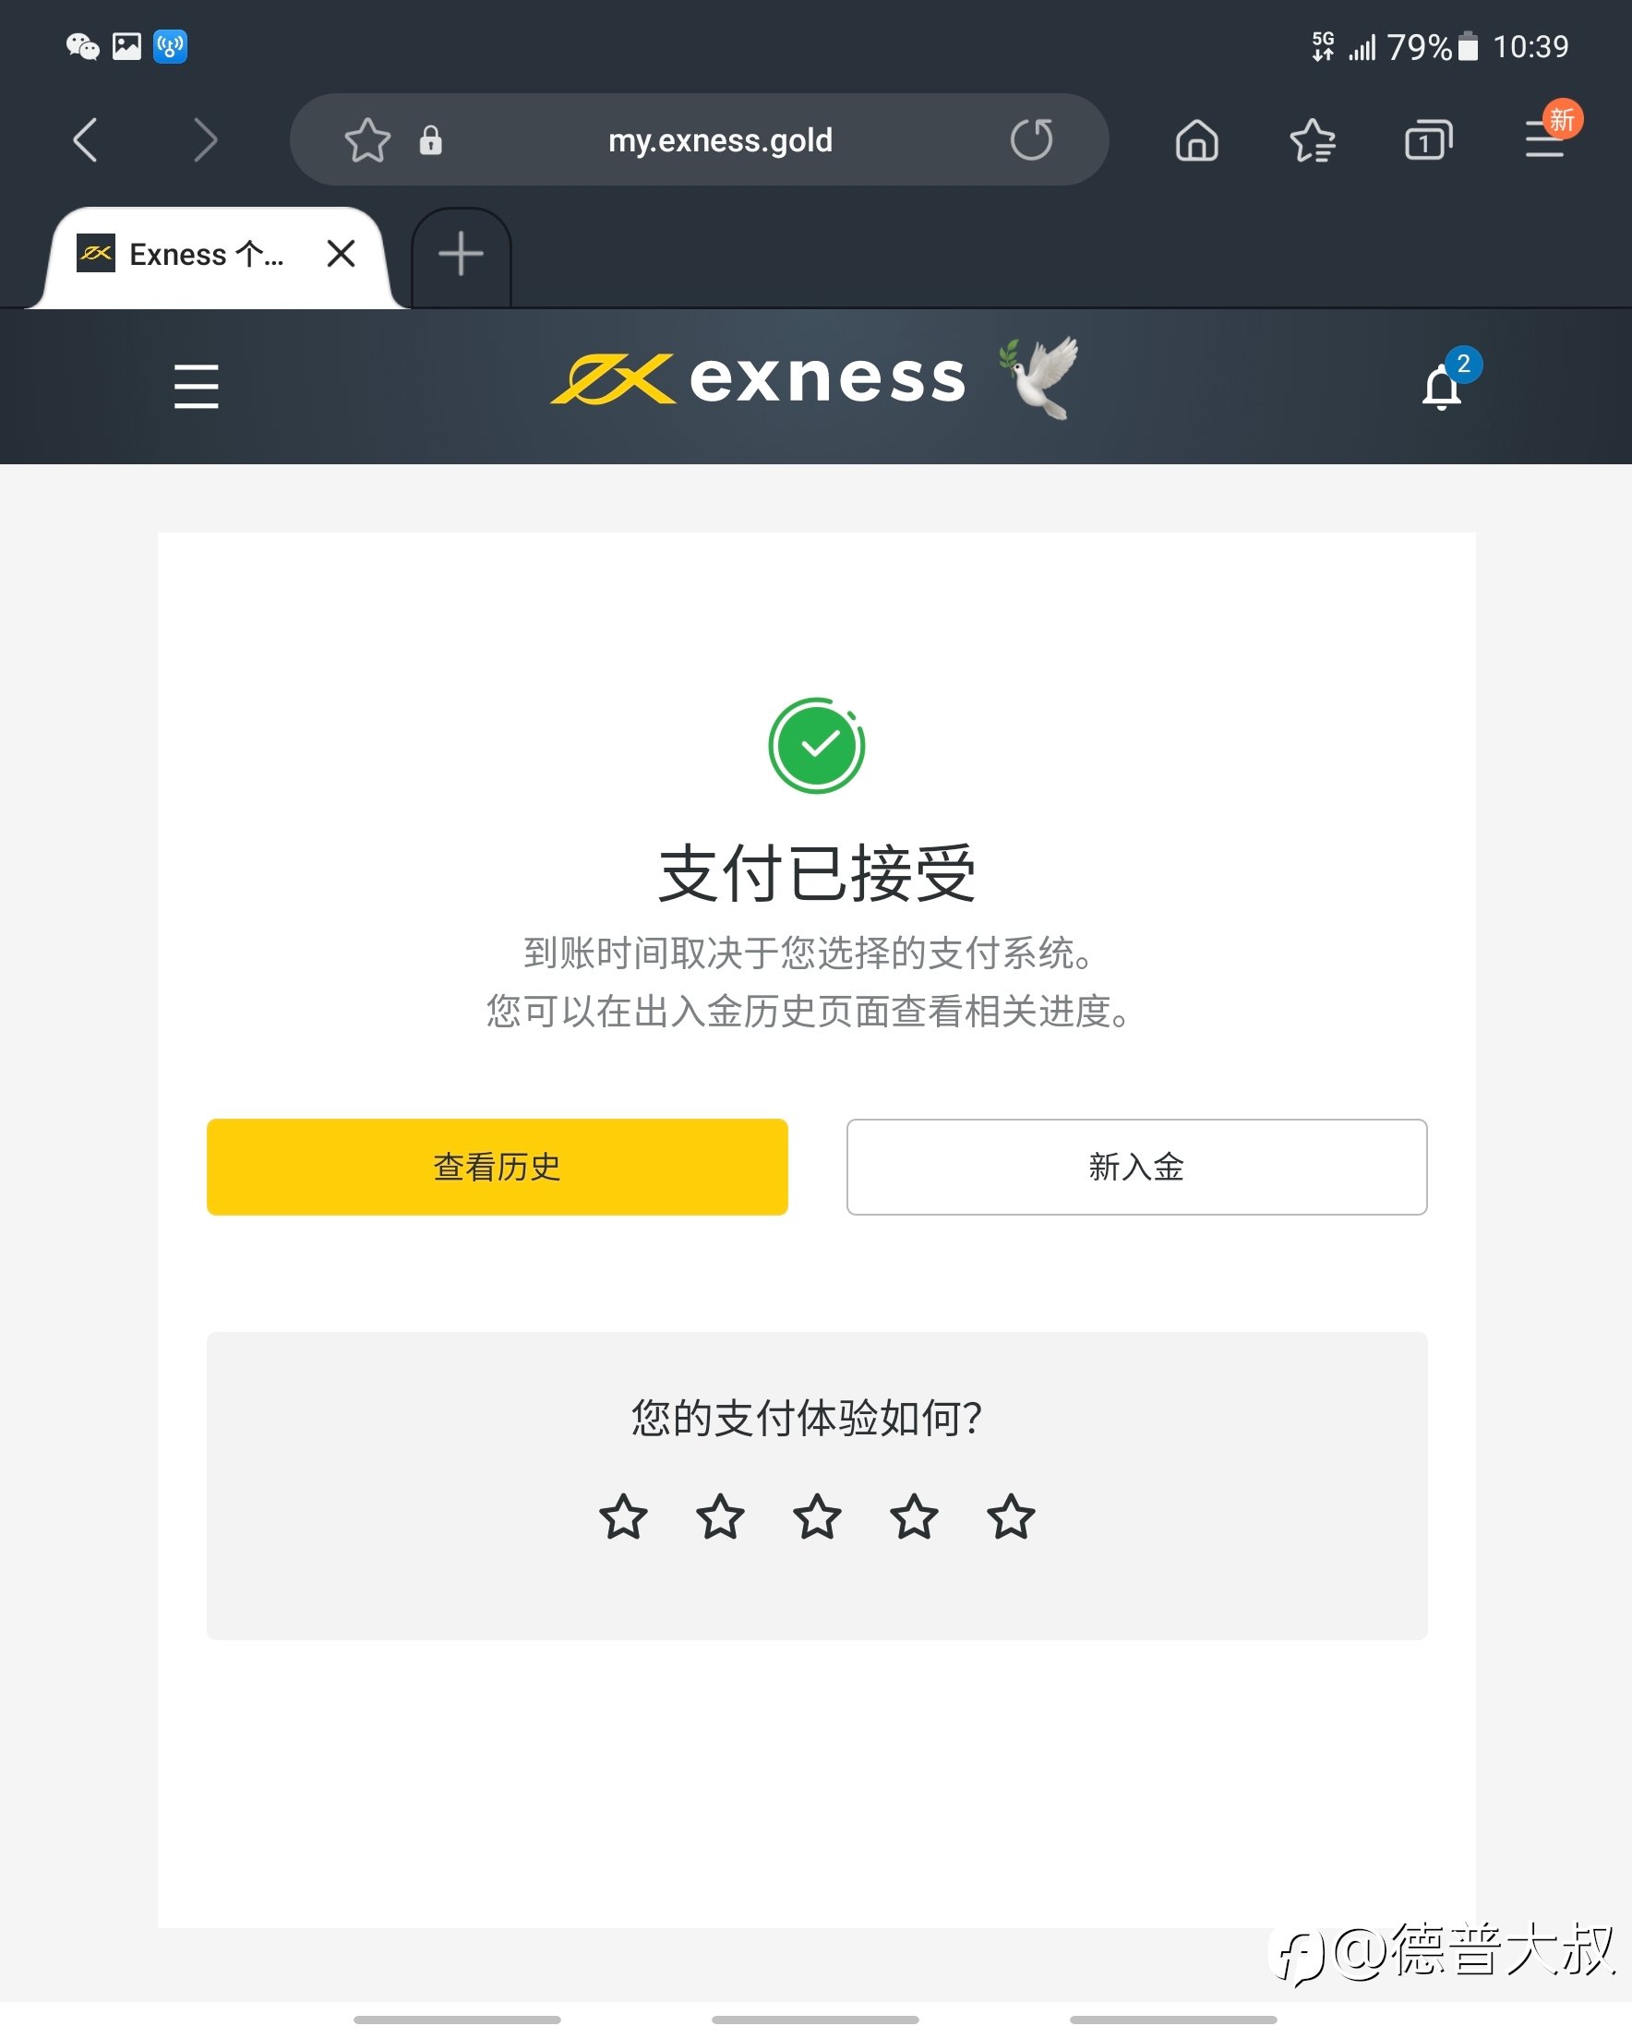Viewport: 1632px width, 2038px height.
Task: Open the bookmarks list icon
Action: (x=1313, y=140)
